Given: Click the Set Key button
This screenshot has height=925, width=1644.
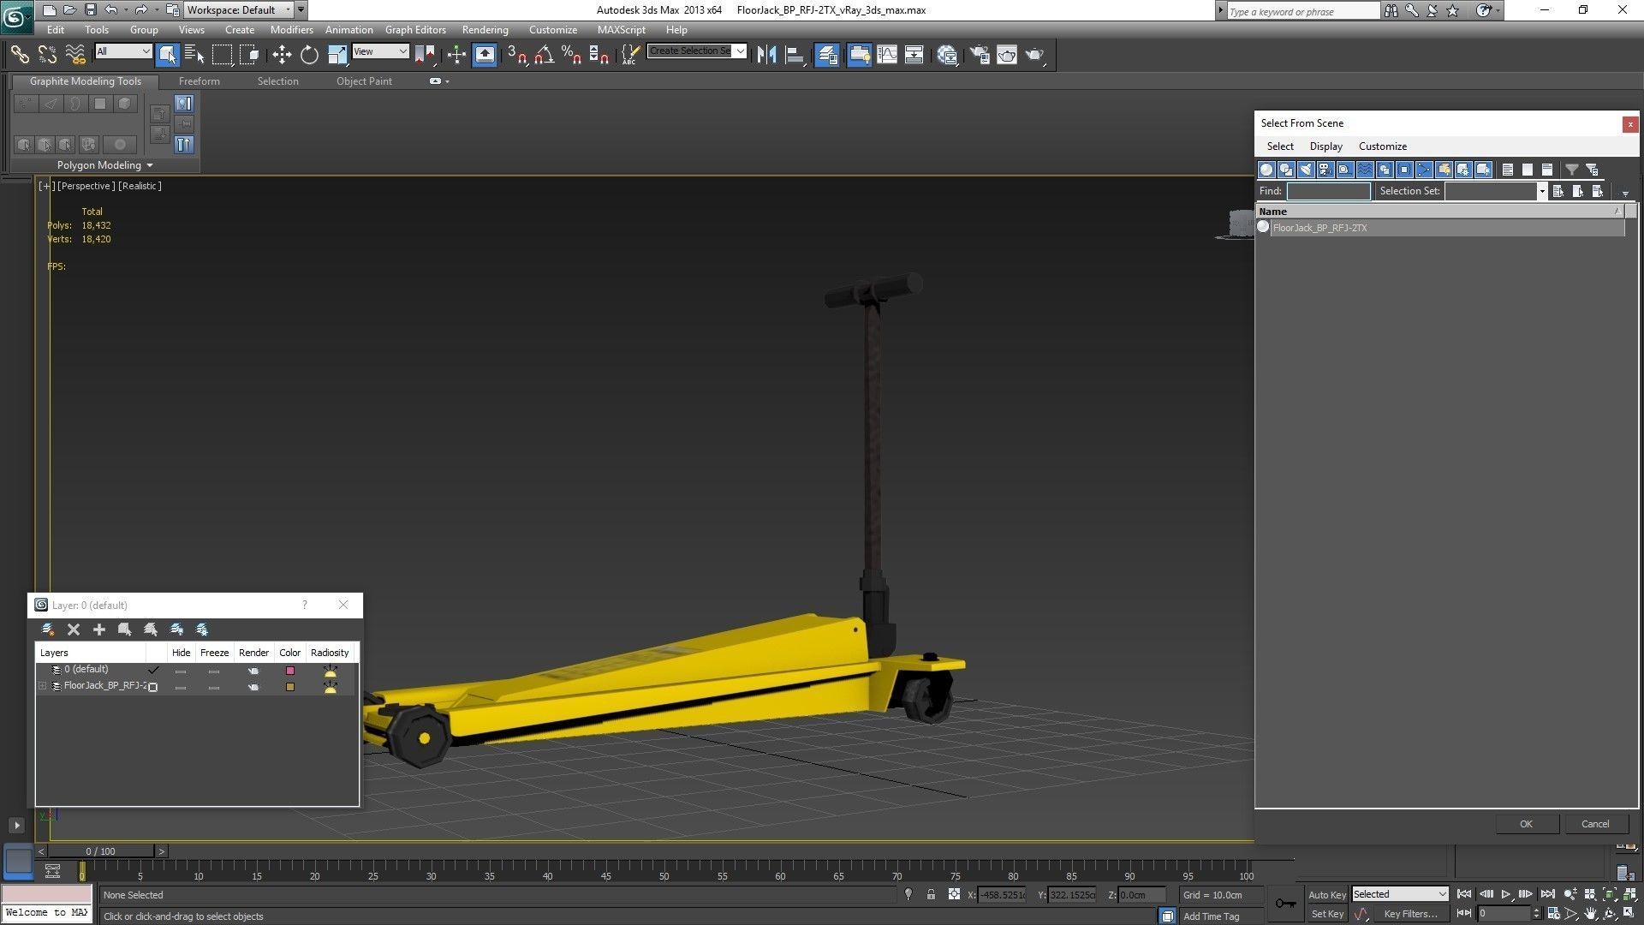Looking at the screenshot, I should (1327, 914).
